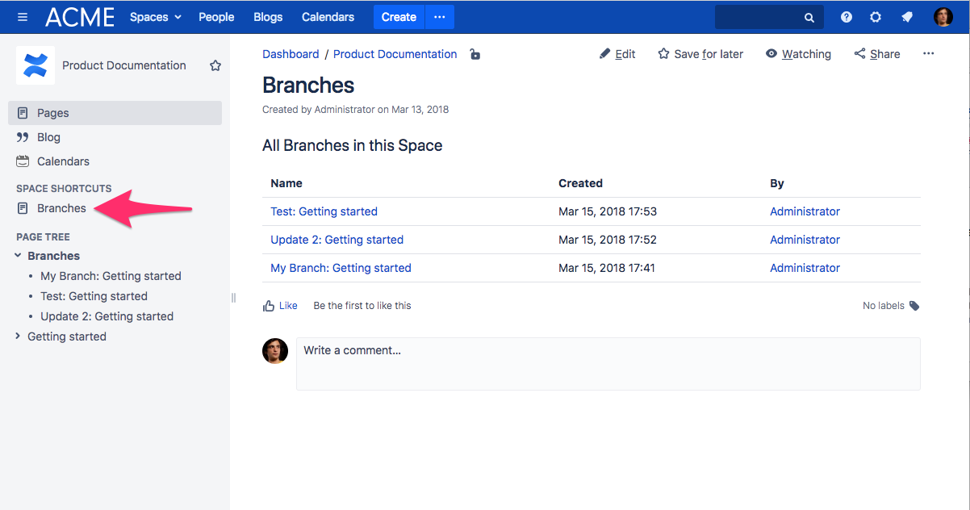Open the settings gear menu
970x510 pixels.
[876, 17]
